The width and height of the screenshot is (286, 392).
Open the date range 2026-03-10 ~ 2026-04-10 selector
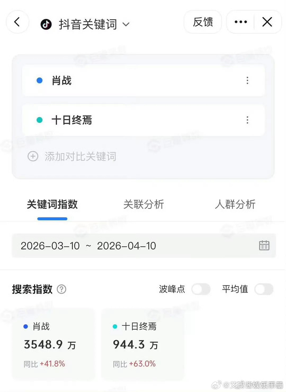coord(88,246)
